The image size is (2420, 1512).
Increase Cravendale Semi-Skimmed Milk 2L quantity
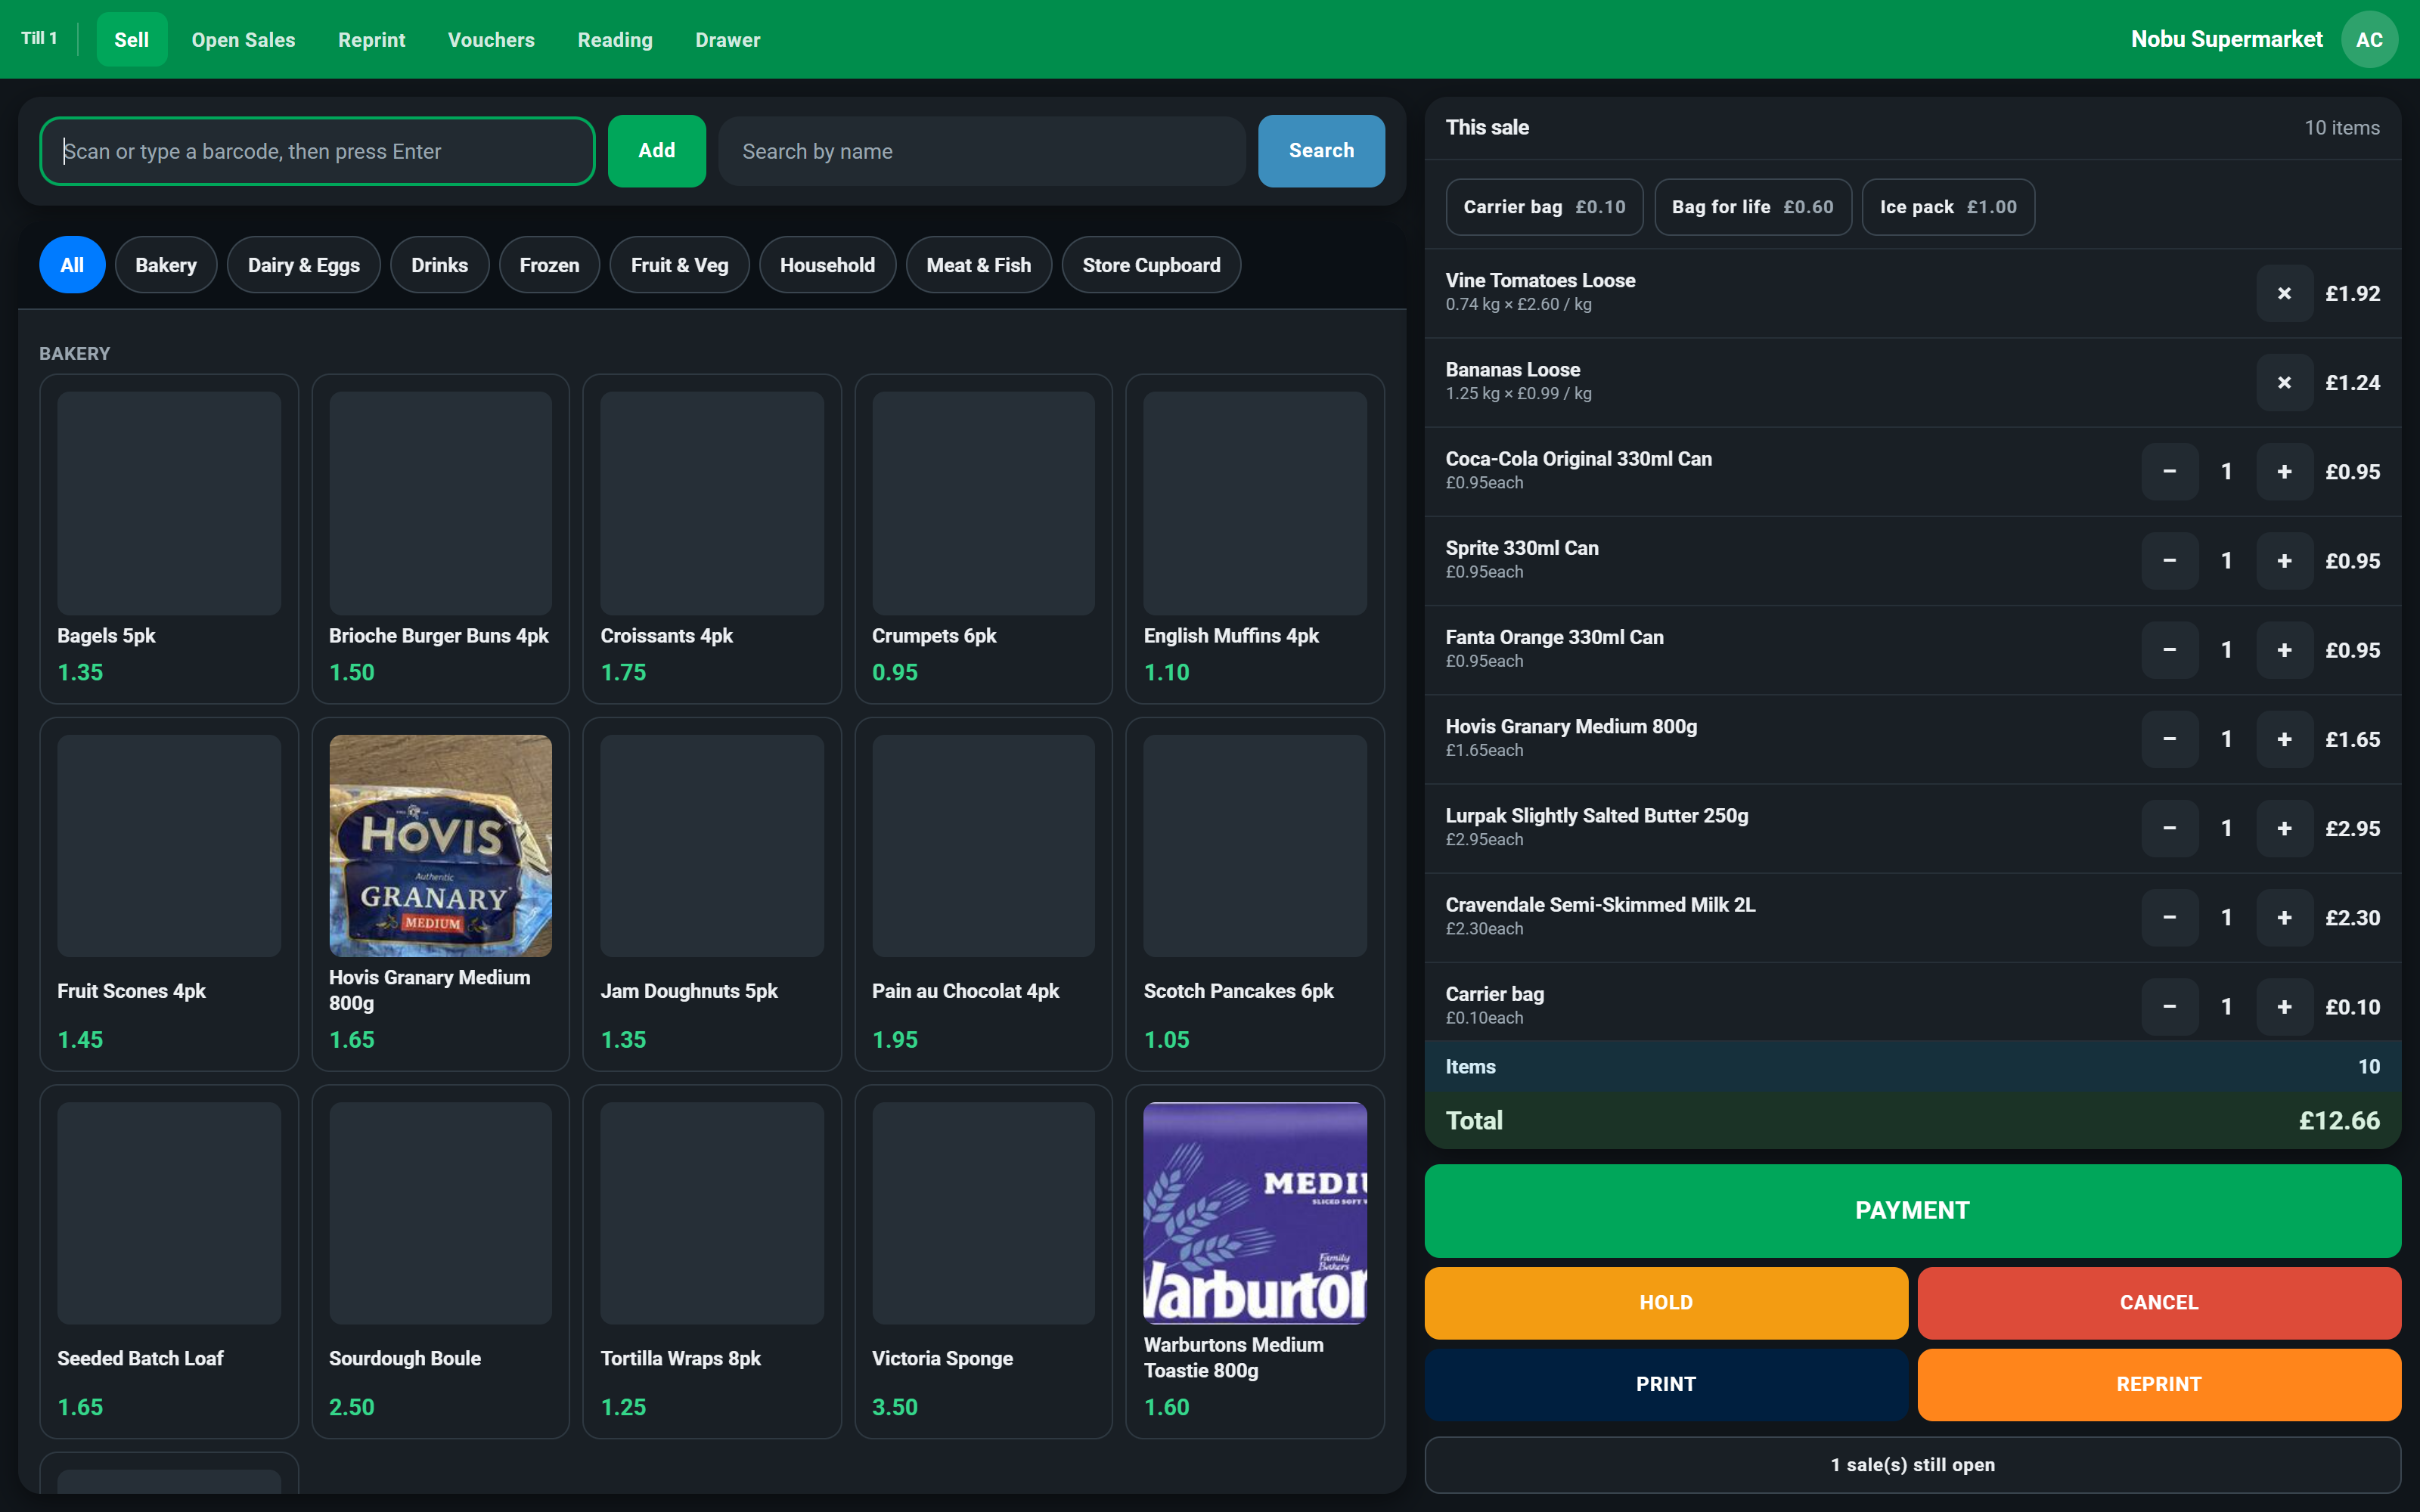pyautogui.click(x=2284, y=917)
